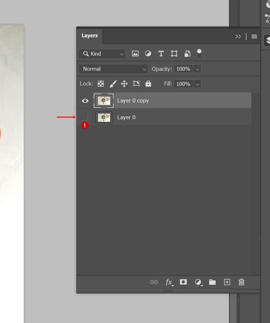Filter layers by shape layer icon

(x=174, y=54)
